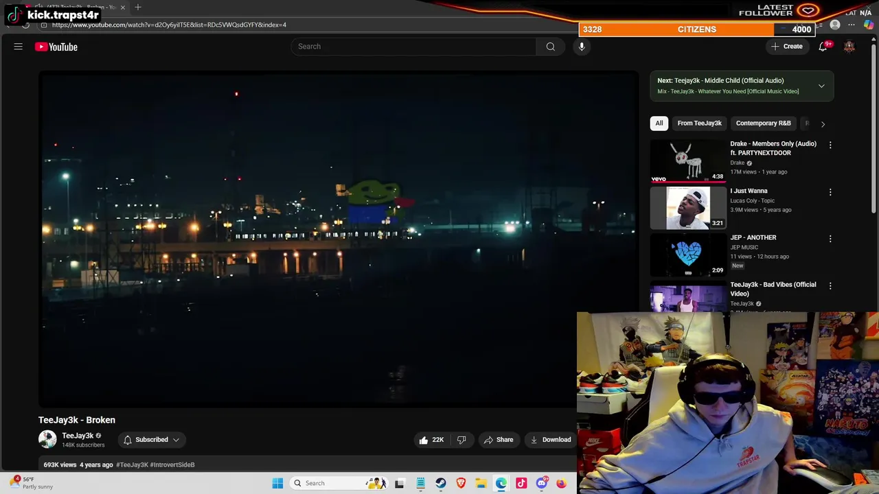Click the browser address bar URL
The image size is (879, 494).
point(169,25)
